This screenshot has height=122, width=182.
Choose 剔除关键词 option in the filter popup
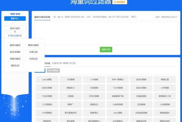(15, 45)
